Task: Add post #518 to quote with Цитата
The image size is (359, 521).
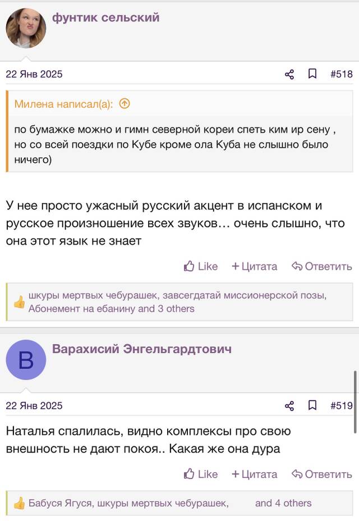Action: pos(255,266)
